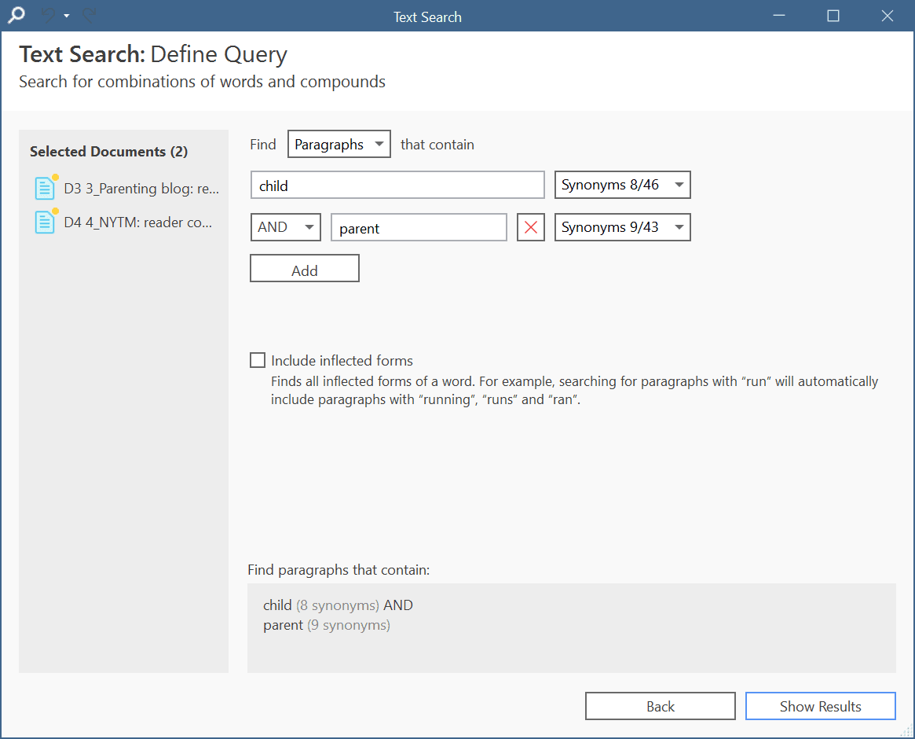Click the window resize grip corner
Viewport: 915px width, 739px height.
tap(907, 731)
